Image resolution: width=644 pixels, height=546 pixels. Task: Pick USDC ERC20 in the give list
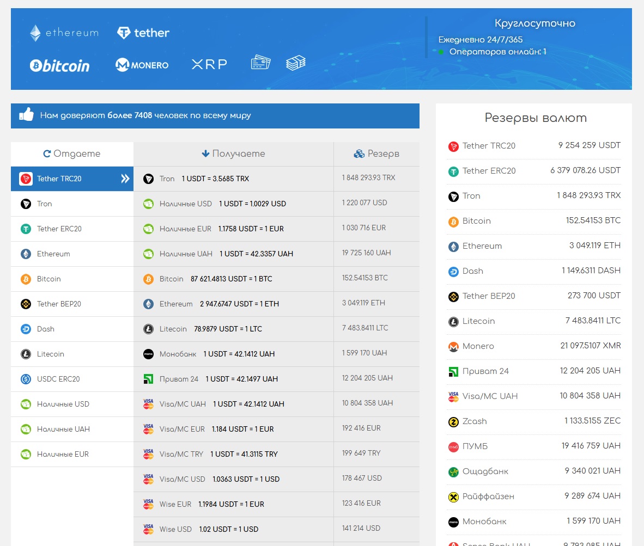(58, 379)
